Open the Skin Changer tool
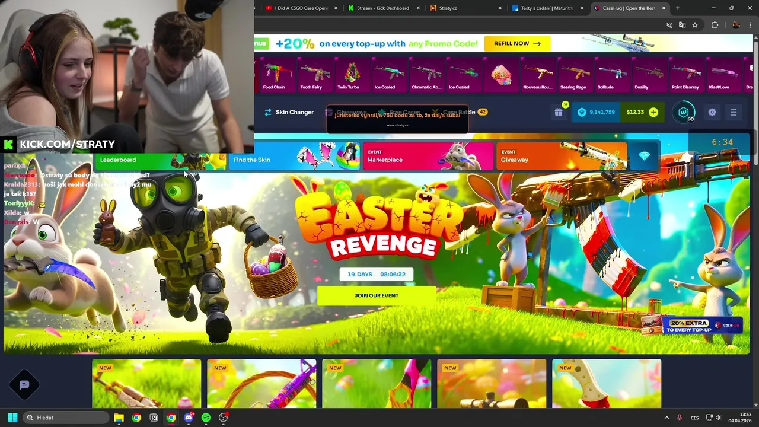759x427 pixels. point(289,112)
